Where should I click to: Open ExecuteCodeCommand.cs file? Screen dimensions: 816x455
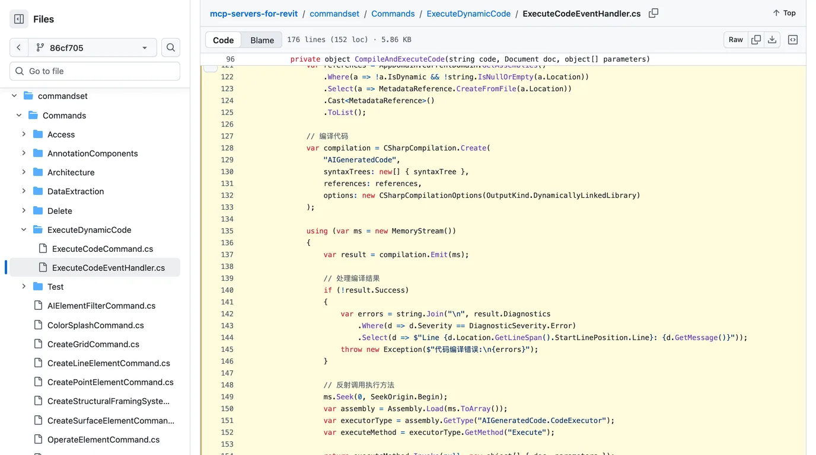click(103, 249)
